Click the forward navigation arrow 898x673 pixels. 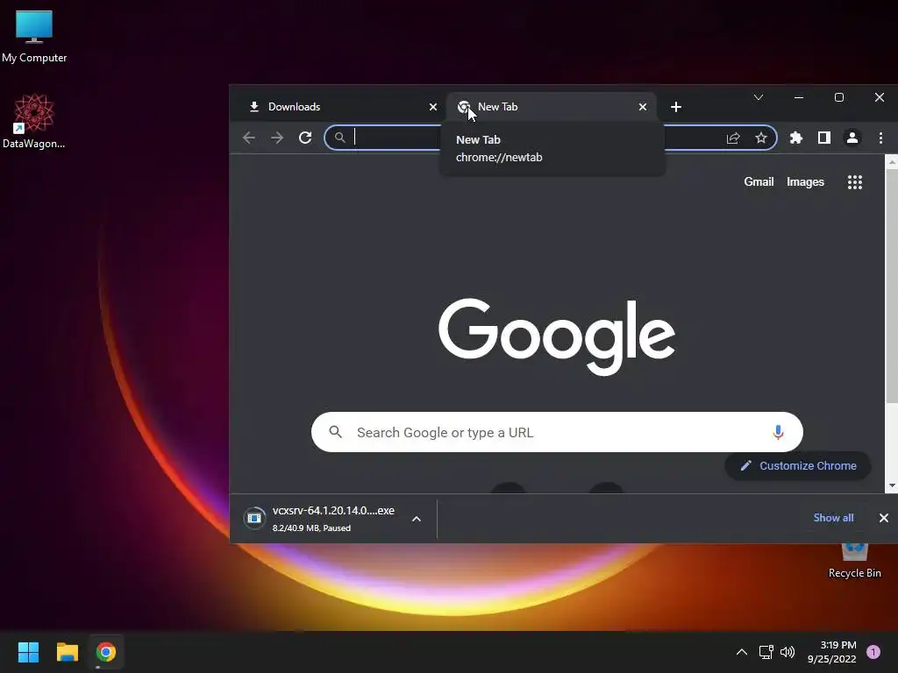(x=277, y=138)
